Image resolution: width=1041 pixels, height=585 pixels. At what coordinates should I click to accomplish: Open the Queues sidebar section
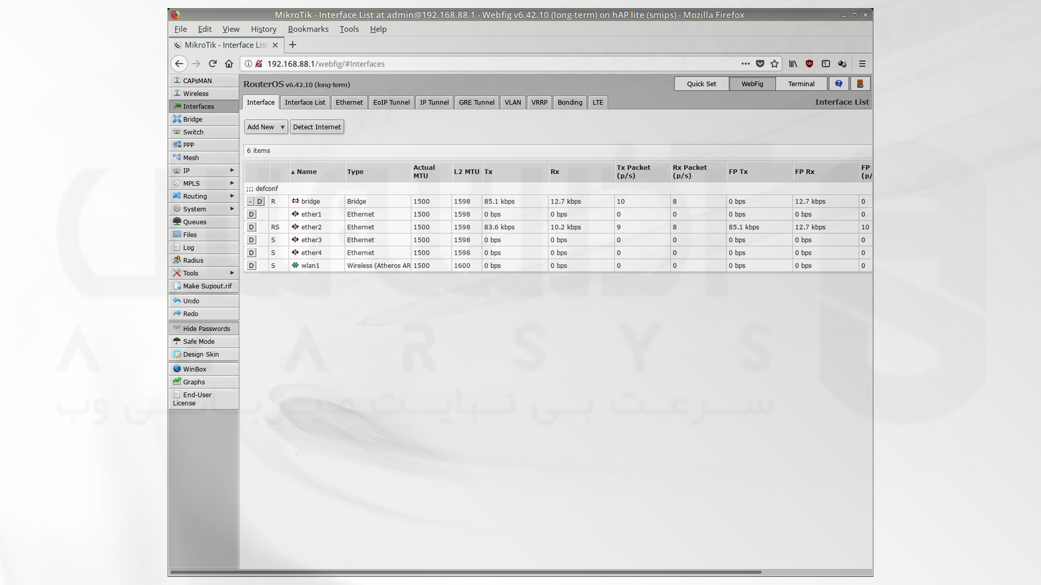[203, 222]
